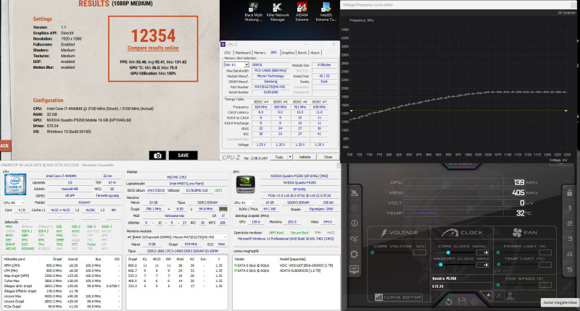580x311 pixels.
Task: Click the Power Limit slider handle
Action: [498, 252]
